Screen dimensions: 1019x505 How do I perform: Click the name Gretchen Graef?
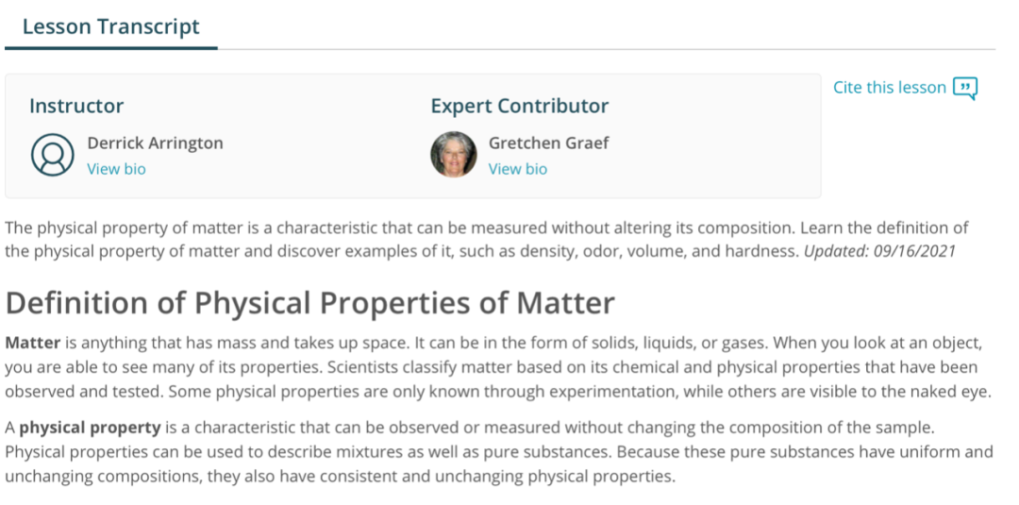click(x=549, y=143)
